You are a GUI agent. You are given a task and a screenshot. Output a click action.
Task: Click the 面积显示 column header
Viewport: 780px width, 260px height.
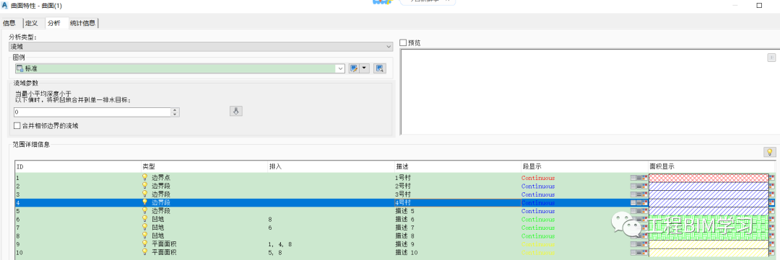tap(712, 166)
